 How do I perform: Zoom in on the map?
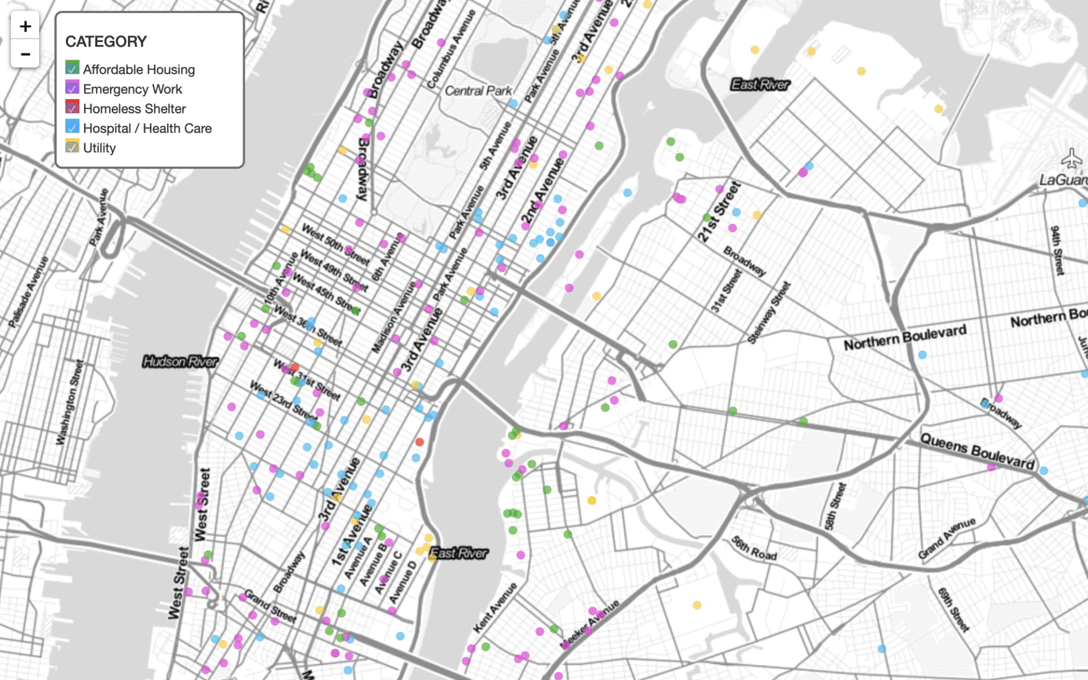point(25,26)
